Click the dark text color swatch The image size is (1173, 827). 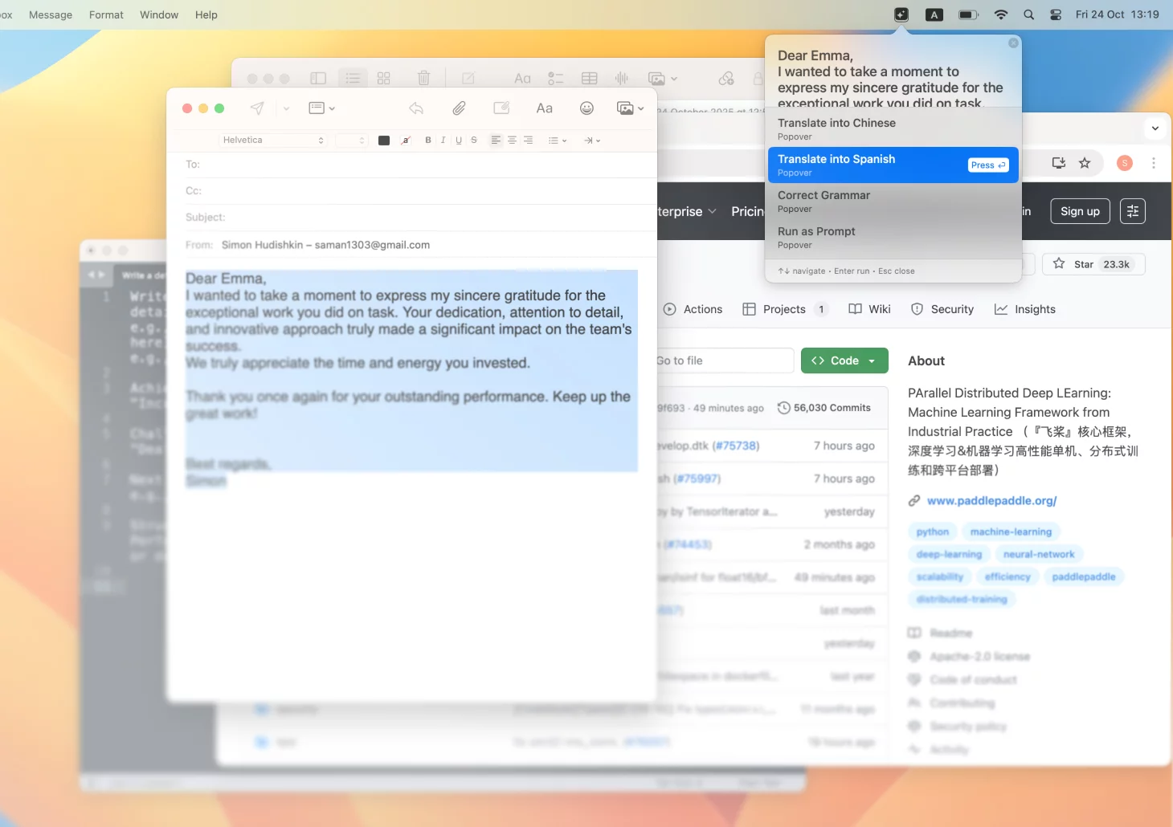pyautogui.click(x=384, y=141)
